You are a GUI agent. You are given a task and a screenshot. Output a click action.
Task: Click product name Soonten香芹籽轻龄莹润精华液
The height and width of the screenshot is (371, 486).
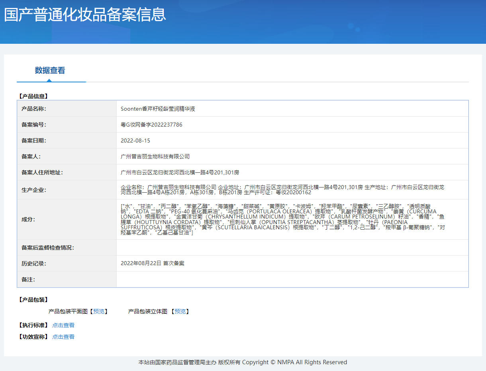pos(158,109)
